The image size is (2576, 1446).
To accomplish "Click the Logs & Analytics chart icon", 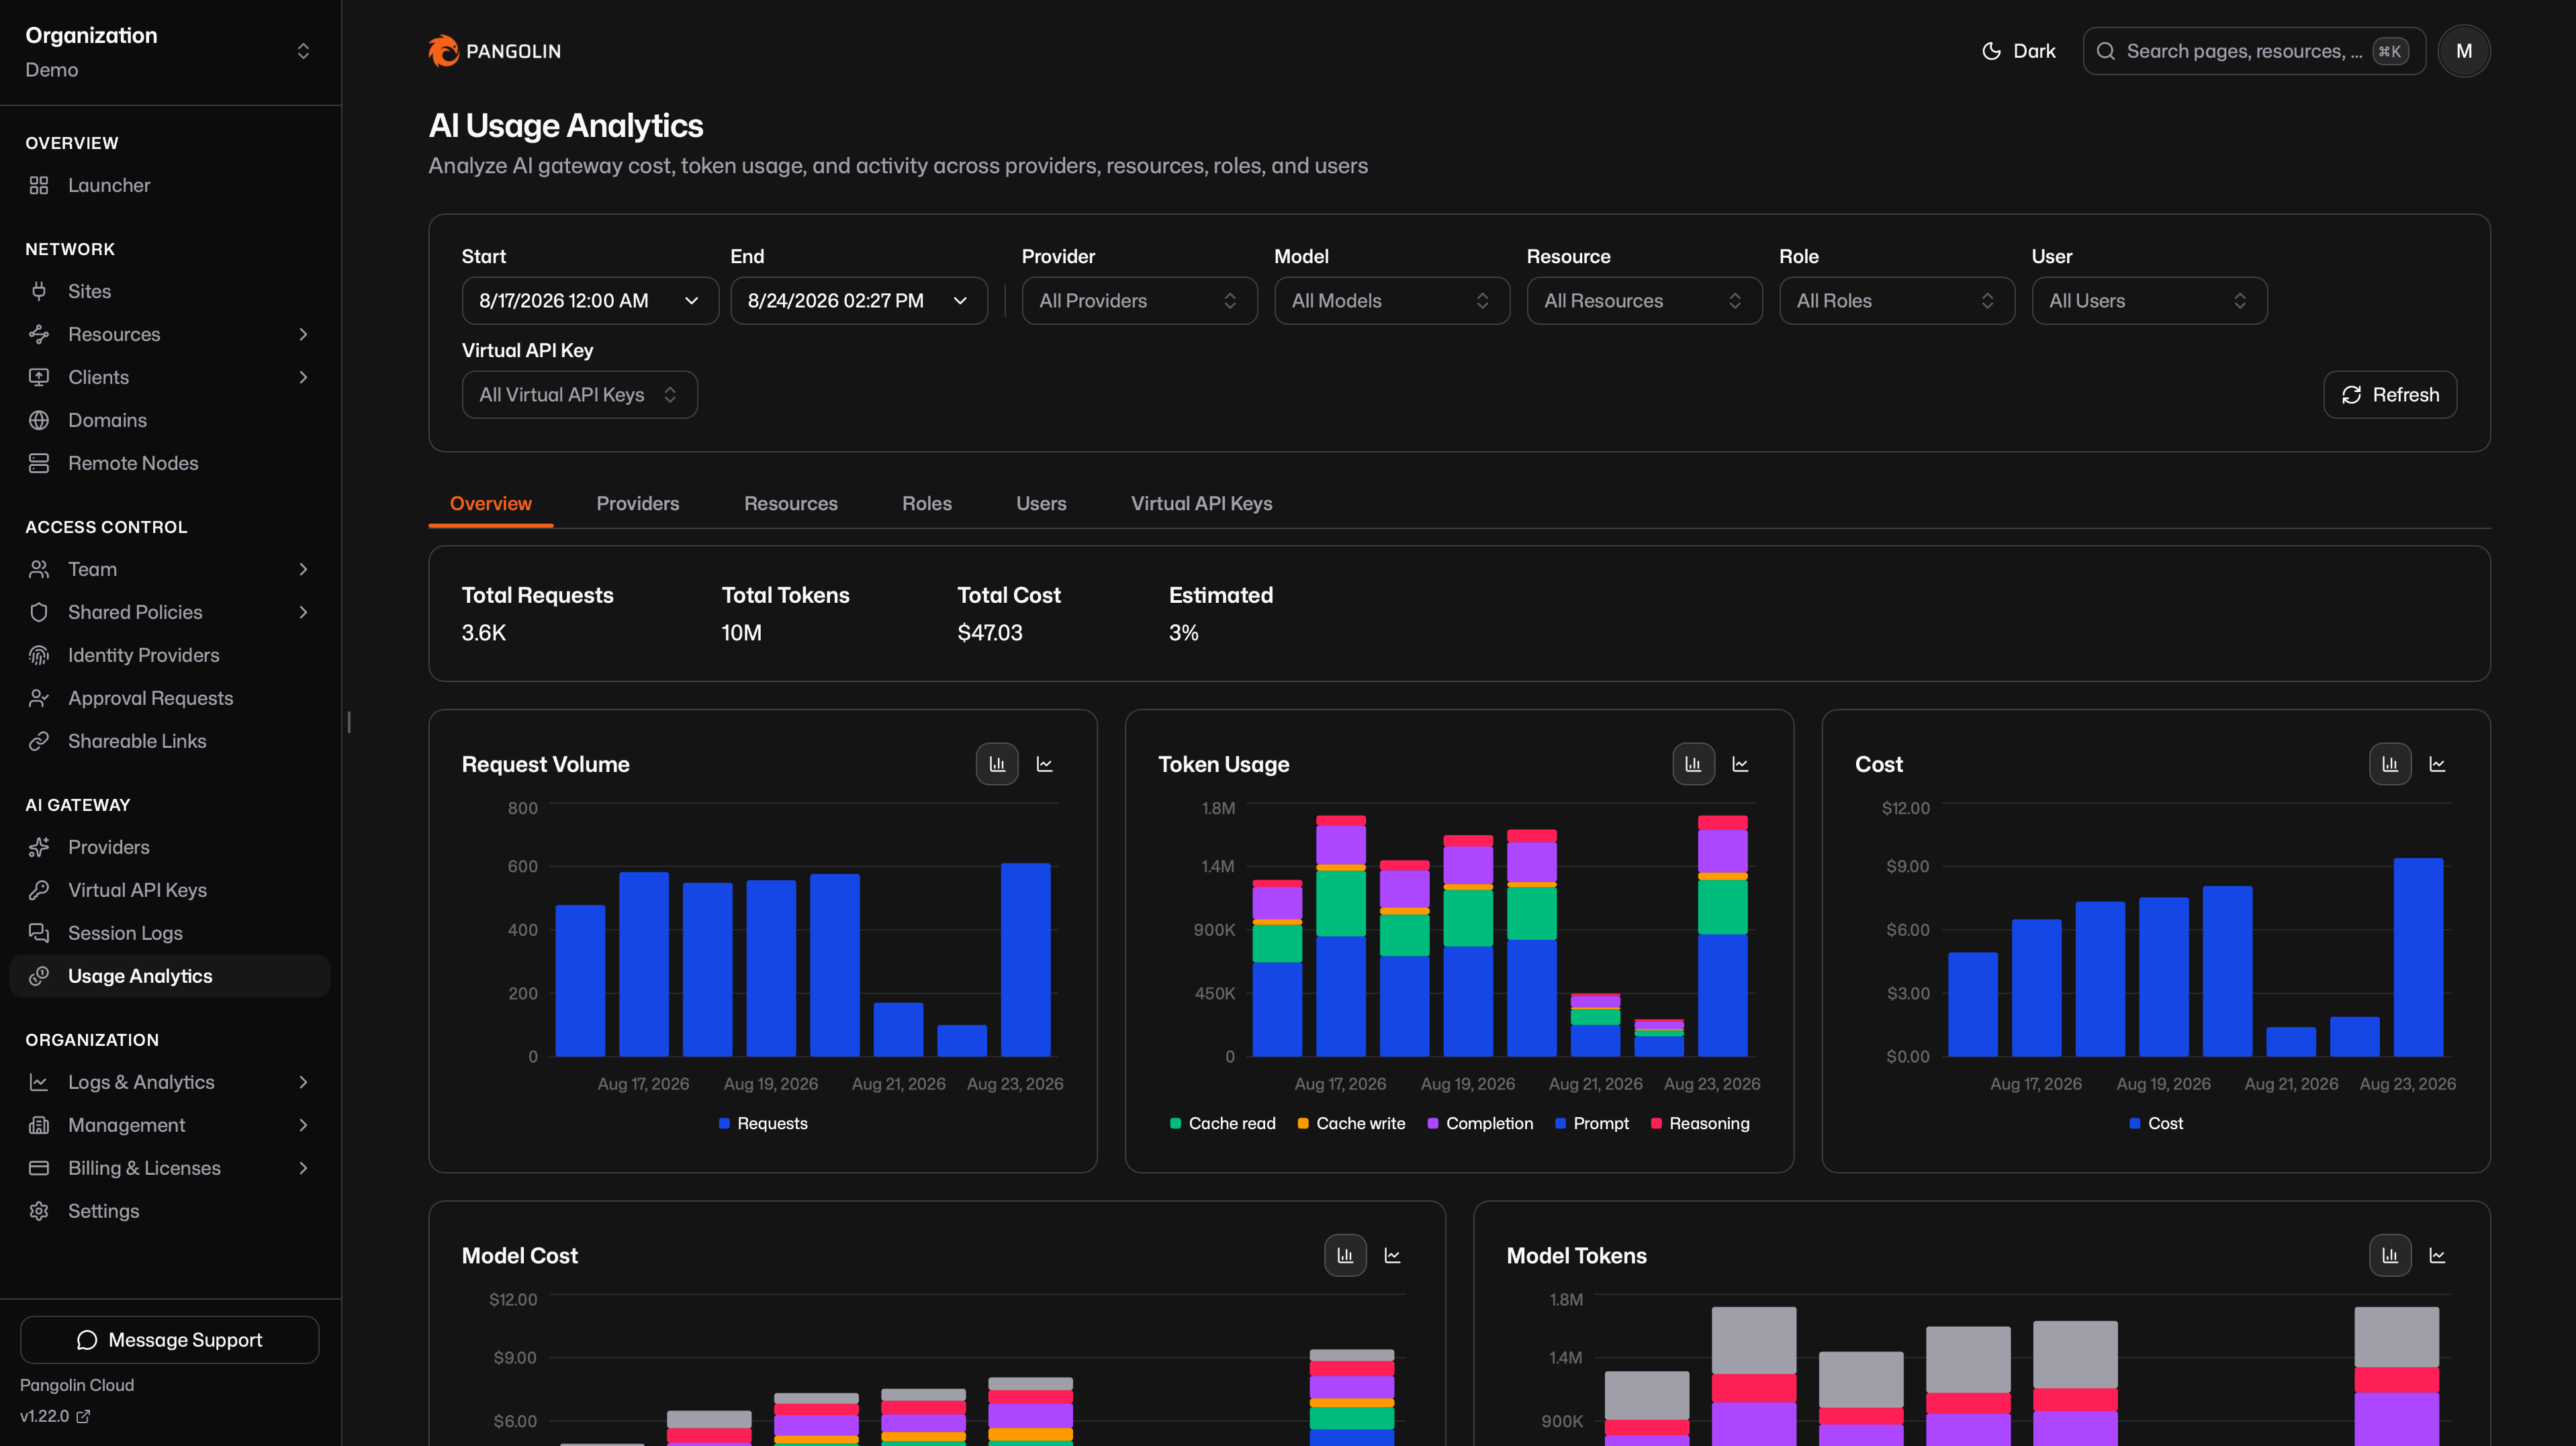I will (x=39, y=1082).
